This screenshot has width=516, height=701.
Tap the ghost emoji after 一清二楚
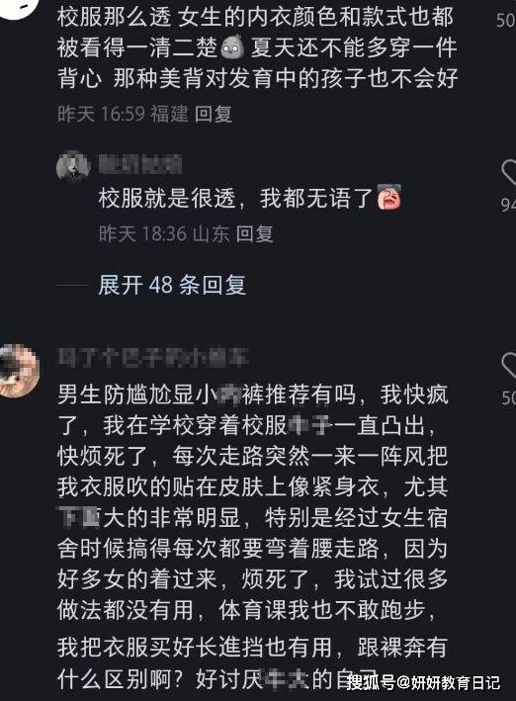pos(232,46)
